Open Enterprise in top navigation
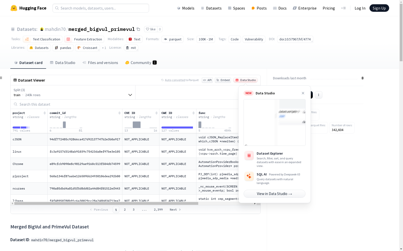403x251 pixels. [x=305, y=8]
